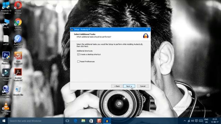
Task: Click the Search the web and Windows box
Action: click(x=36, y=121)
